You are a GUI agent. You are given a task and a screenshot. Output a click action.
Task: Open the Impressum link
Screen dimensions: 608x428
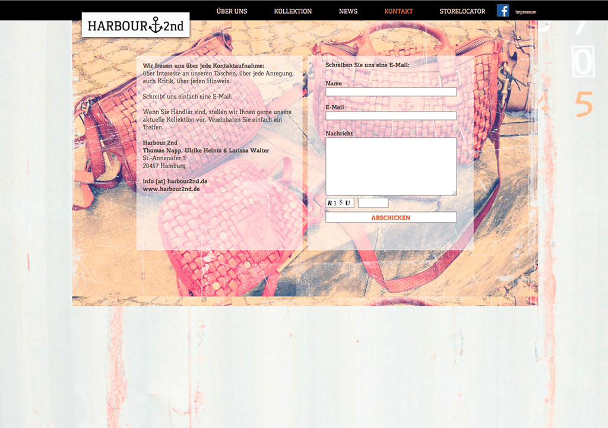click(526, 12)
